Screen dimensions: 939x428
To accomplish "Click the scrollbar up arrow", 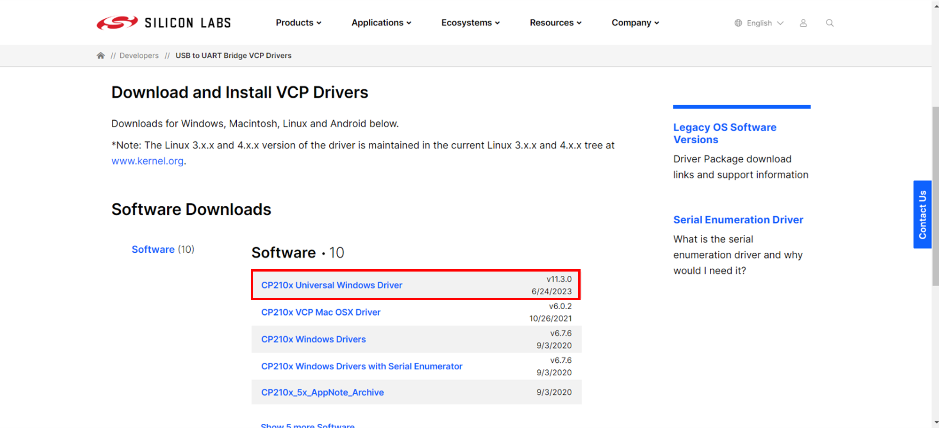I will 935,6.
